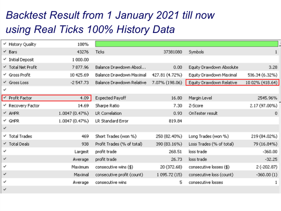Select the Long Trades value 219 (84.02%)
281x211 pixels.
(x=264, y=136)
